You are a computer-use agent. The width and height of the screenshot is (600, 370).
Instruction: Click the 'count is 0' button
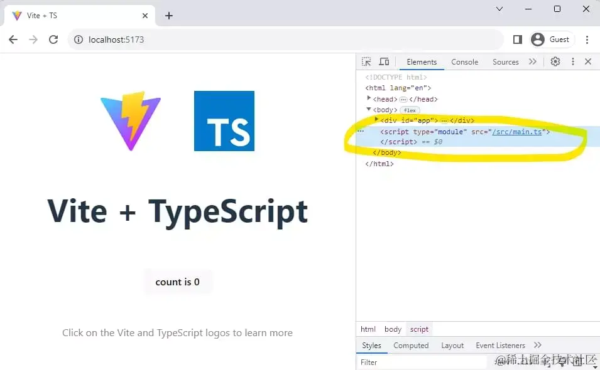click(178, 282)
